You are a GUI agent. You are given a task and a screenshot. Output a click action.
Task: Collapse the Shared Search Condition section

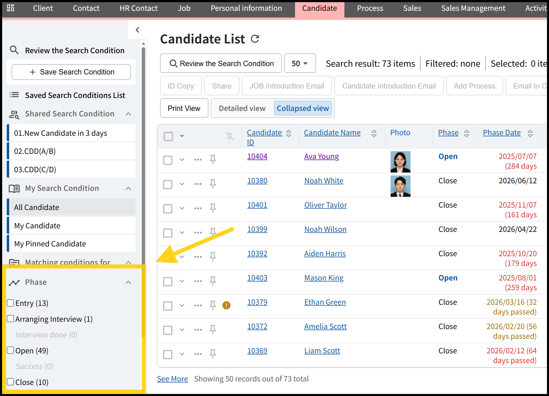tap(128, 114)
